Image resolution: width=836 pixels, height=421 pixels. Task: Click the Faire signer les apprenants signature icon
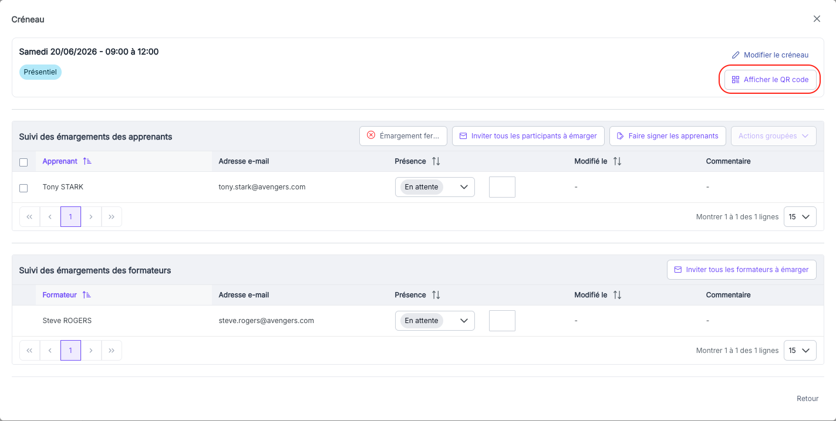click(x=621, y=136)
